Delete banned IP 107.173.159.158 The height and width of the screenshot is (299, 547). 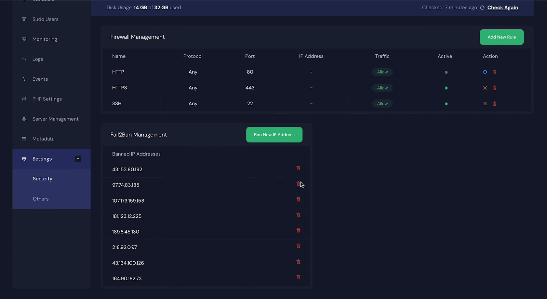click(298, 199)
